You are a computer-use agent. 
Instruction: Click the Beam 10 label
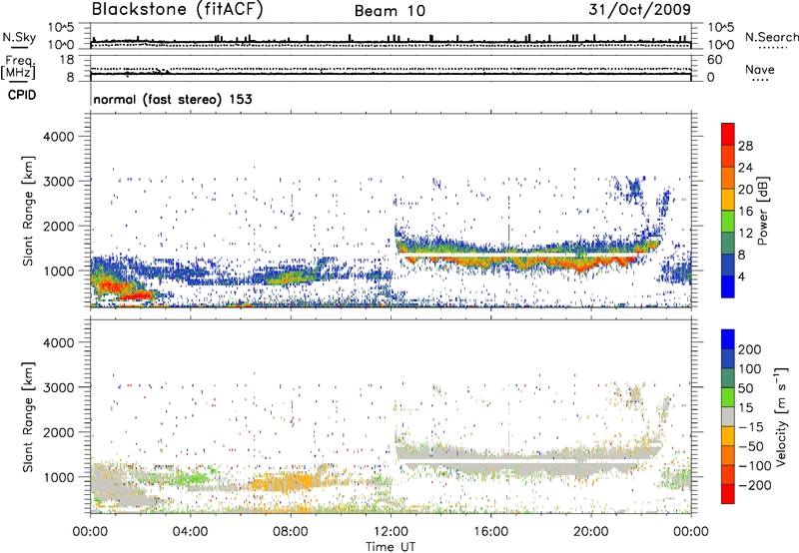point(390,11)
